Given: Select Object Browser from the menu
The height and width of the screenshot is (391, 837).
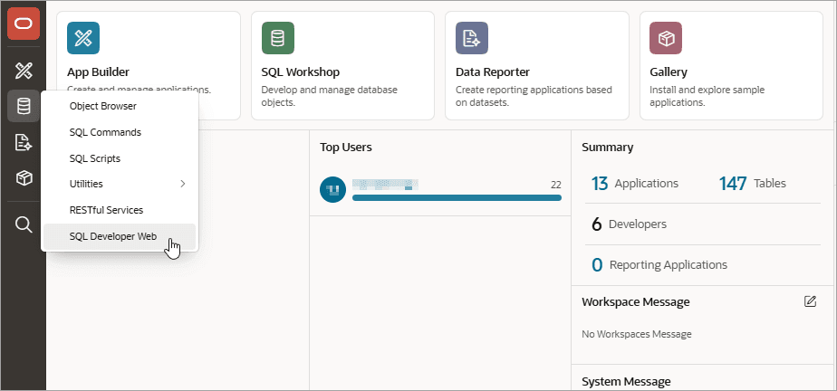Looking at the screenshot, I should [x=120, y=106].
